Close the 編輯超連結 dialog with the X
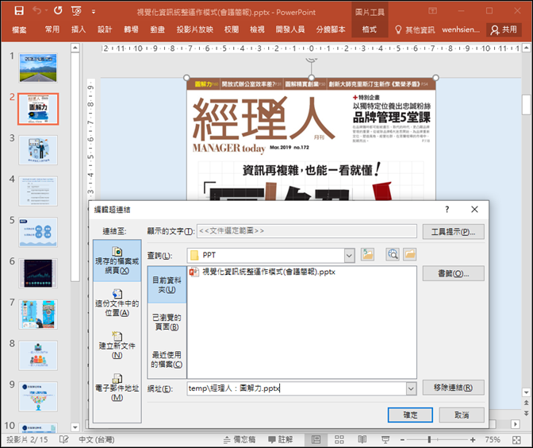The image size is (533, 448). [474, 210]
